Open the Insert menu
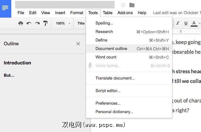The width and height of the screenshot is (201, 132). pos(60,13)
